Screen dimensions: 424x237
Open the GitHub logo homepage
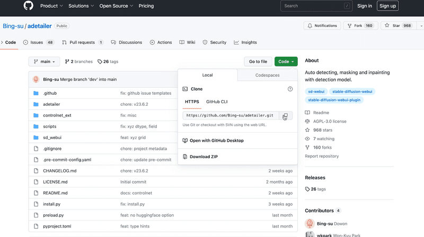(x=29, y=6)
